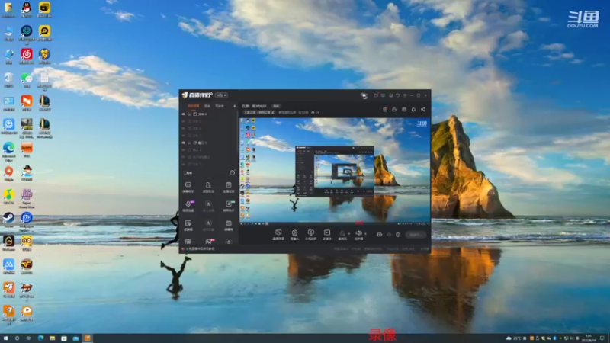
Task: Open toolbox tool with purple badge
Action: (188, 206)
